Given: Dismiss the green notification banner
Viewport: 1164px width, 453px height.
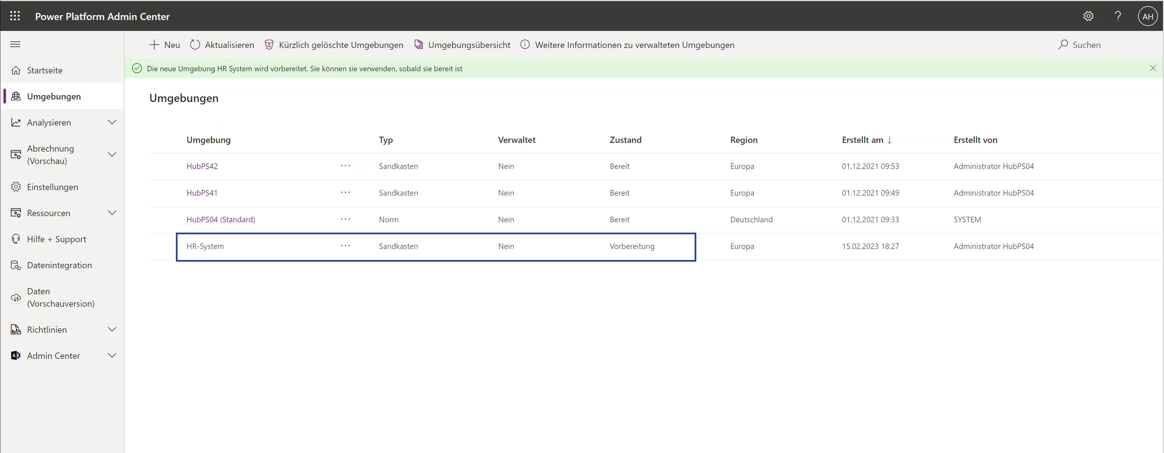Looking at the screenshot, I should click(x=1153, y=68).
